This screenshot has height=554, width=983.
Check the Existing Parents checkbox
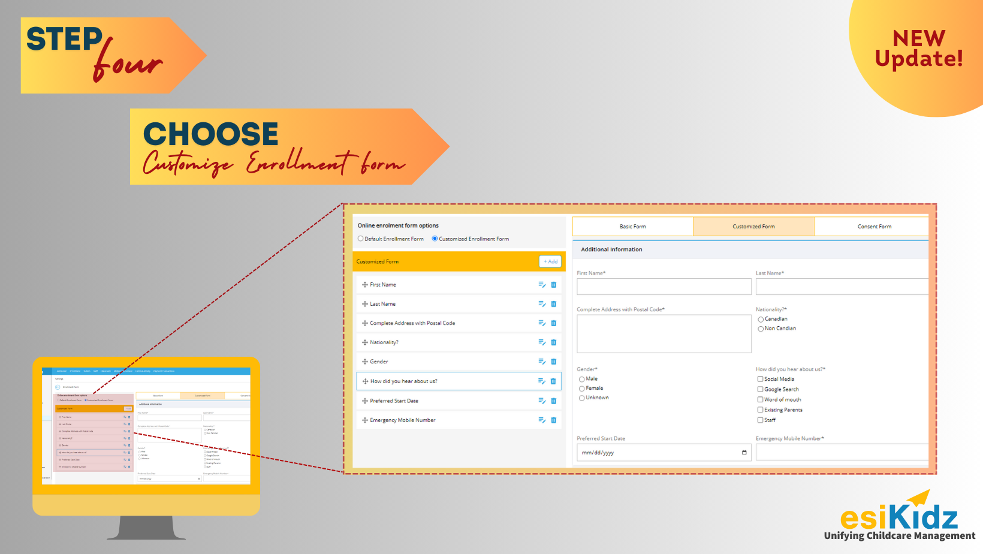pyautogui.click(x=760, y=410)
